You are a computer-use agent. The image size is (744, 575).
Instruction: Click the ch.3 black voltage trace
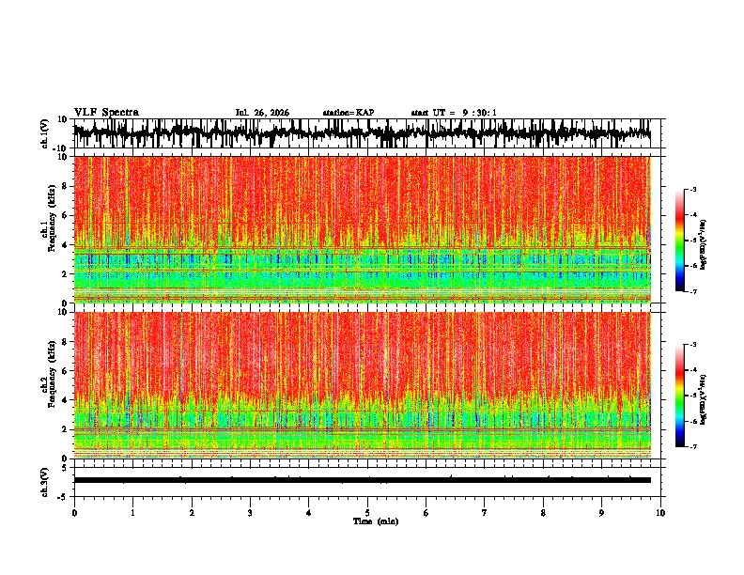pyautogui.click(x=363, y=480)
